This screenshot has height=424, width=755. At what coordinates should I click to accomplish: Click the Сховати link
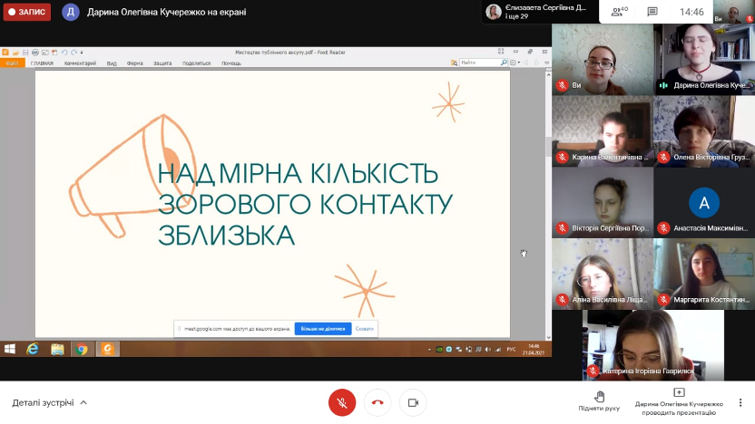pos(364,329)
